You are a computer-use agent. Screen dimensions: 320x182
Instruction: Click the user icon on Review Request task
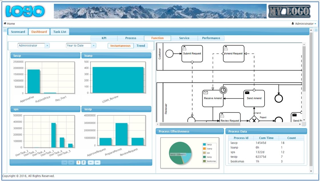pyautogui.click(x=222, y=115)
